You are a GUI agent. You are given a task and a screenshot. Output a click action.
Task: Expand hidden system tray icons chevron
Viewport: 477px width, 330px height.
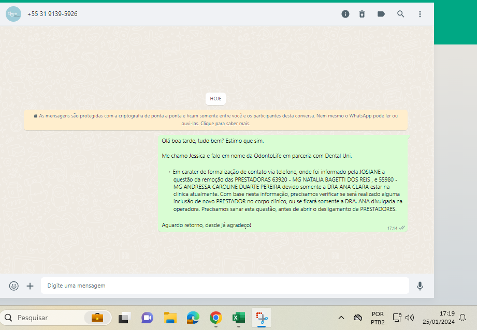coord(341,318)
